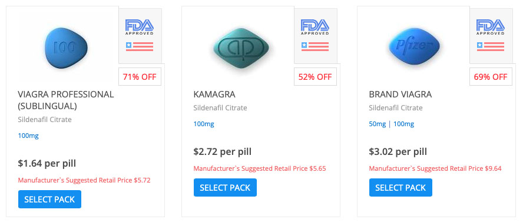Open the green Kamagra pill image

pos(241,48)
